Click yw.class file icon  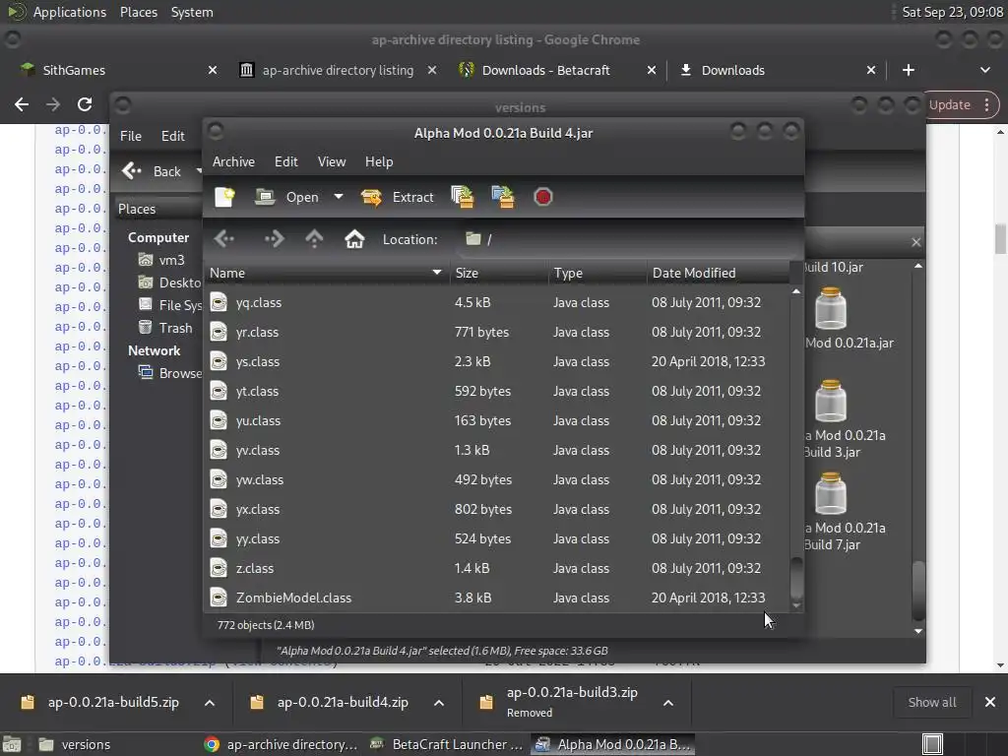pyautogui.click(x=219, y=479)
